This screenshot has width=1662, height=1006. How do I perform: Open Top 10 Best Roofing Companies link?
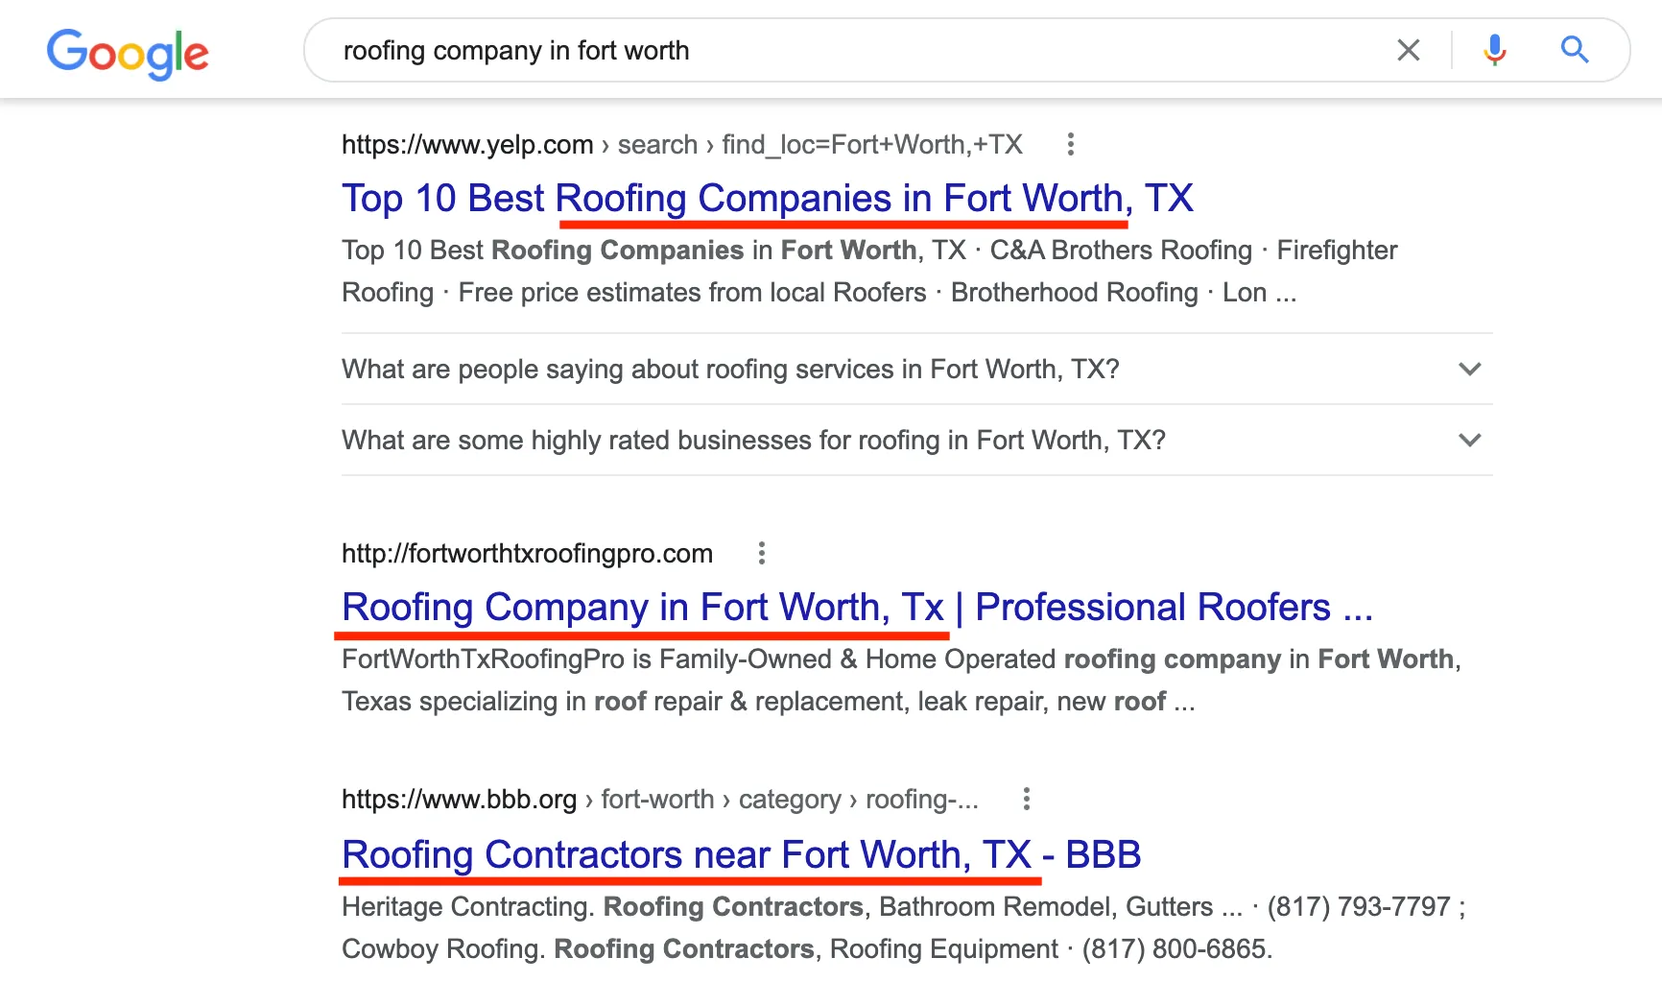768,199
